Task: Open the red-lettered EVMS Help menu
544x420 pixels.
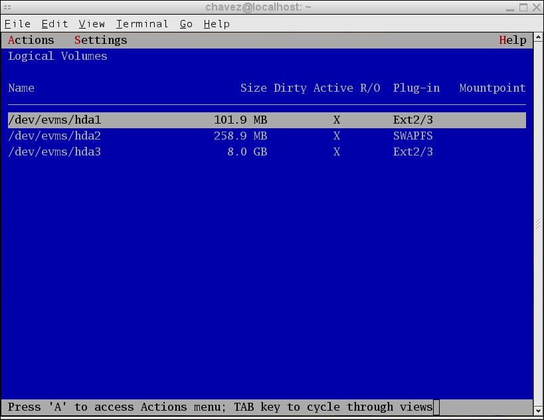Action: point(512,41)
